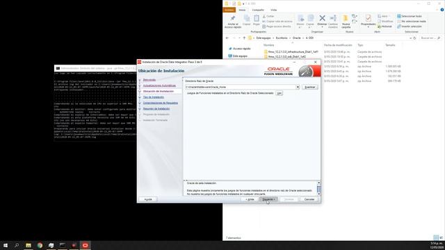Viewport: 445px width, 250px height.
Task: Click Copiar ruta de acceso in ribbon
Action: (277, 22)
